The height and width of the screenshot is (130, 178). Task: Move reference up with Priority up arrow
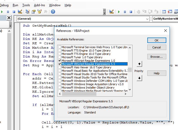pos(139,64)
